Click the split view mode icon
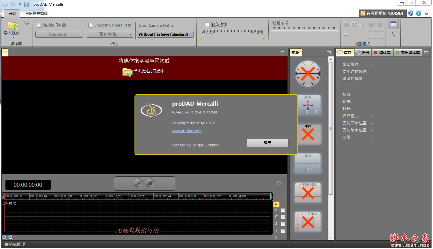 (361, 25)
